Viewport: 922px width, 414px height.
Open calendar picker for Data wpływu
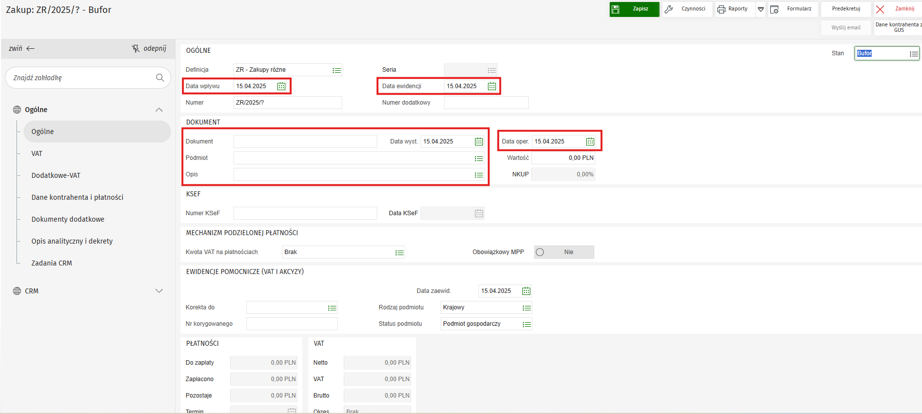pyautogui.click(x=281, y=86)
